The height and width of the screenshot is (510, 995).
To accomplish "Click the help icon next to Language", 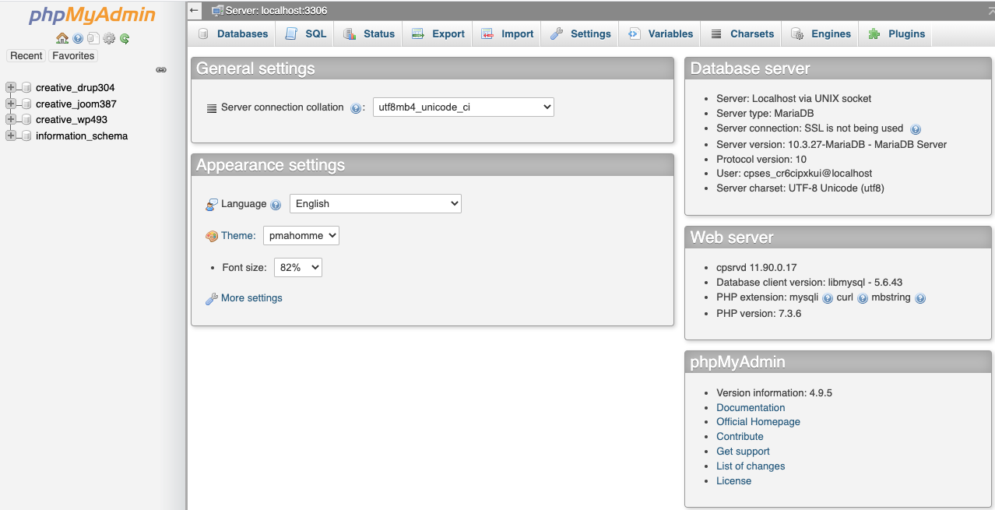I will pos(276,205).
